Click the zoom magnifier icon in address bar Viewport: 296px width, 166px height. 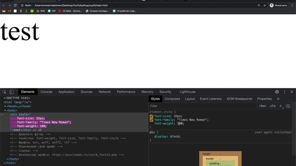[x=259, y=6]
